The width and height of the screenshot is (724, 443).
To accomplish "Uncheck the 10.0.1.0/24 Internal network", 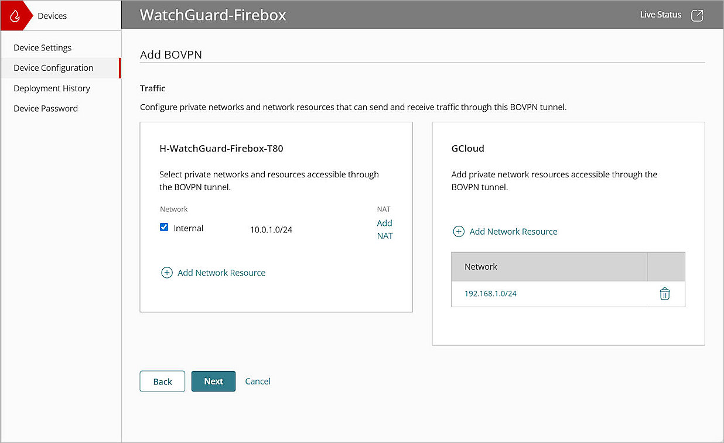I will (164, 227).
